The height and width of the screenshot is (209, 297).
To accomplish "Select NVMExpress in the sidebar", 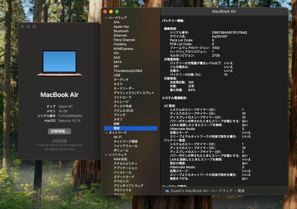I will pos(123,49).
